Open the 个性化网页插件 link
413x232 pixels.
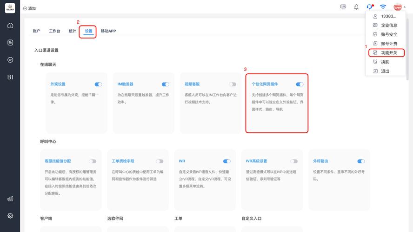click(x=265, y=84)
